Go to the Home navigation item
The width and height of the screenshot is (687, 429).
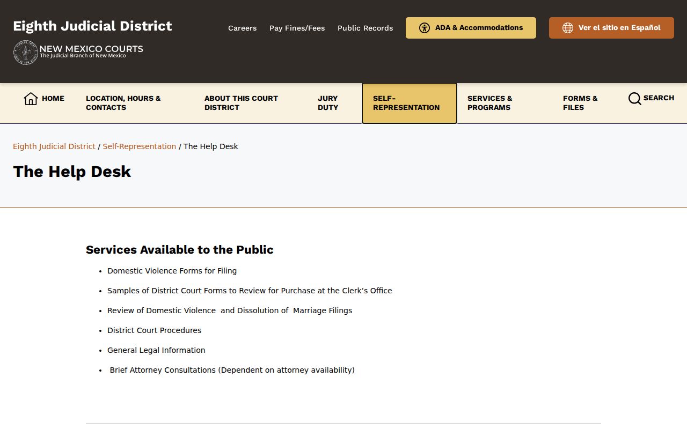(x=44, y=99)
